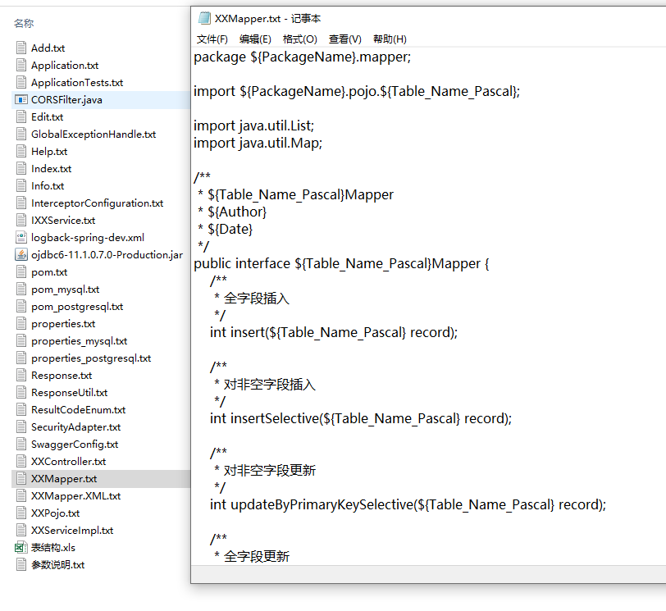
Task: Select the ResponseUtil.txt file icon
Action: [x=21, y=392]
